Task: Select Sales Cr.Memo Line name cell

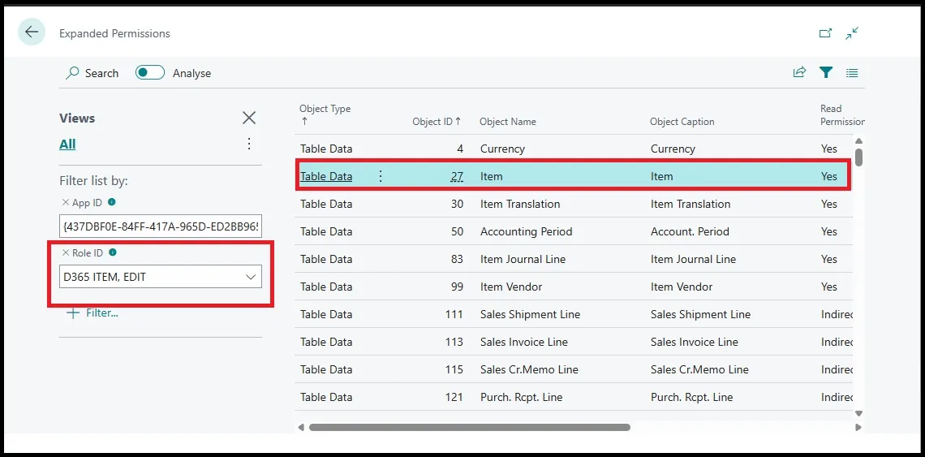Action: point(529,369)
